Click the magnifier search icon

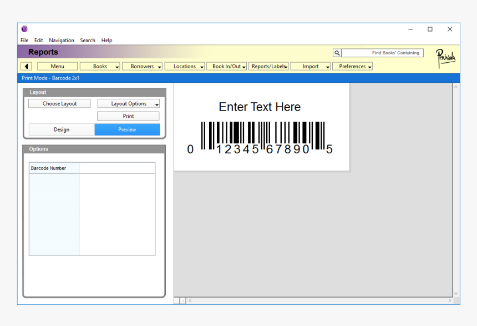click(337, 53)
